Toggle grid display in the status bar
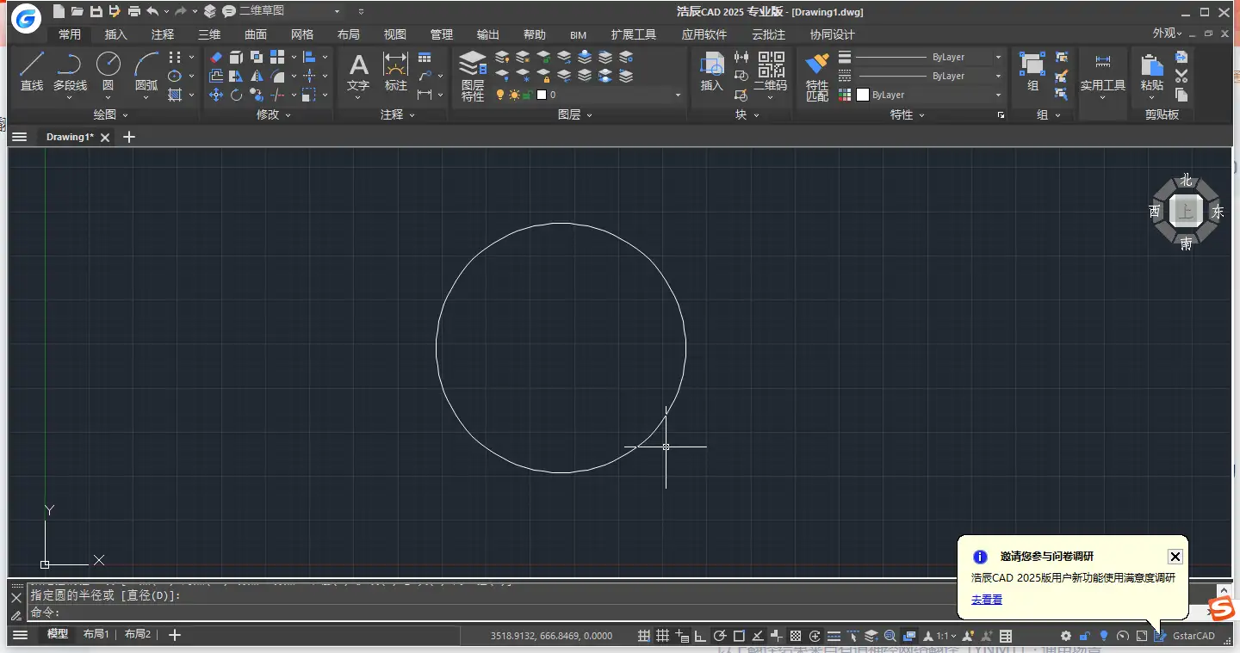Screen dimensions: 1240x653 [x=664, y=635]
